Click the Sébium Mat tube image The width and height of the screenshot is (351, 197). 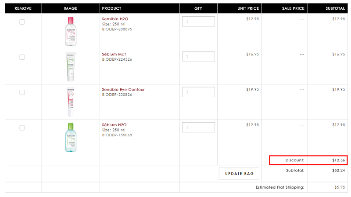(71, 67)
